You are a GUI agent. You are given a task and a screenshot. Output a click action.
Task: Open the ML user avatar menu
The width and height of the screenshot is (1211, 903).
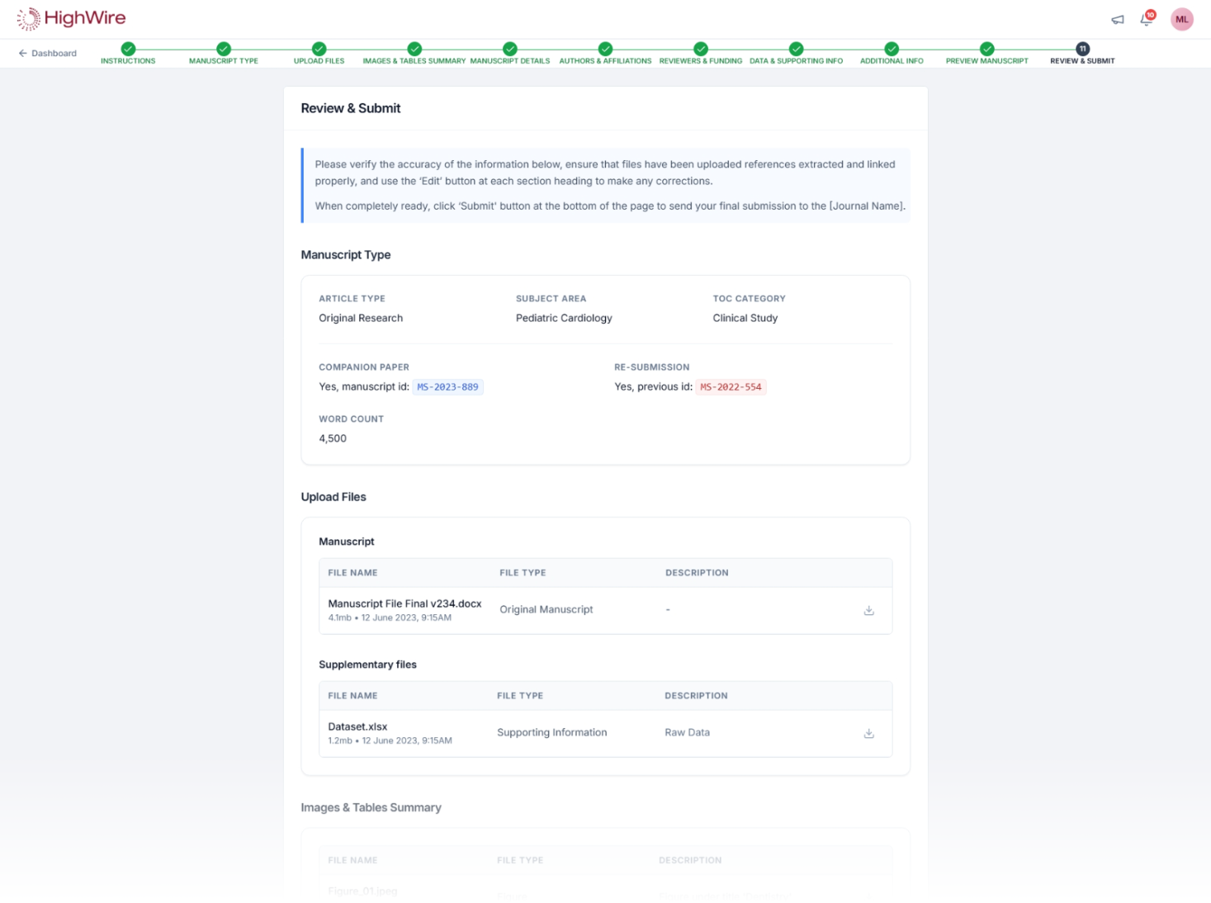(1181, 19)
